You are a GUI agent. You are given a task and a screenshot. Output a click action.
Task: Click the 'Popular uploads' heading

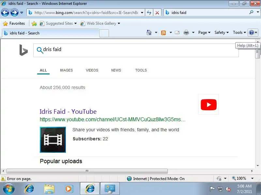click(x=61, y=161)
